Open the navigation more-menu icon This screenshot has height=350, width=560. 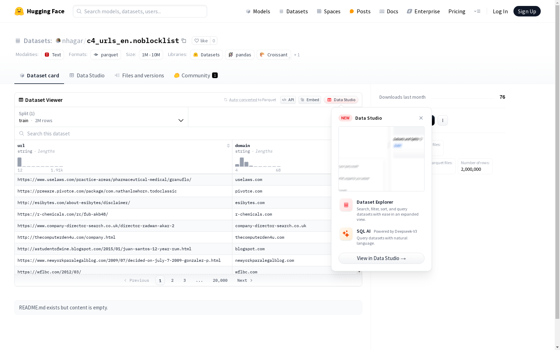(477, 11)
